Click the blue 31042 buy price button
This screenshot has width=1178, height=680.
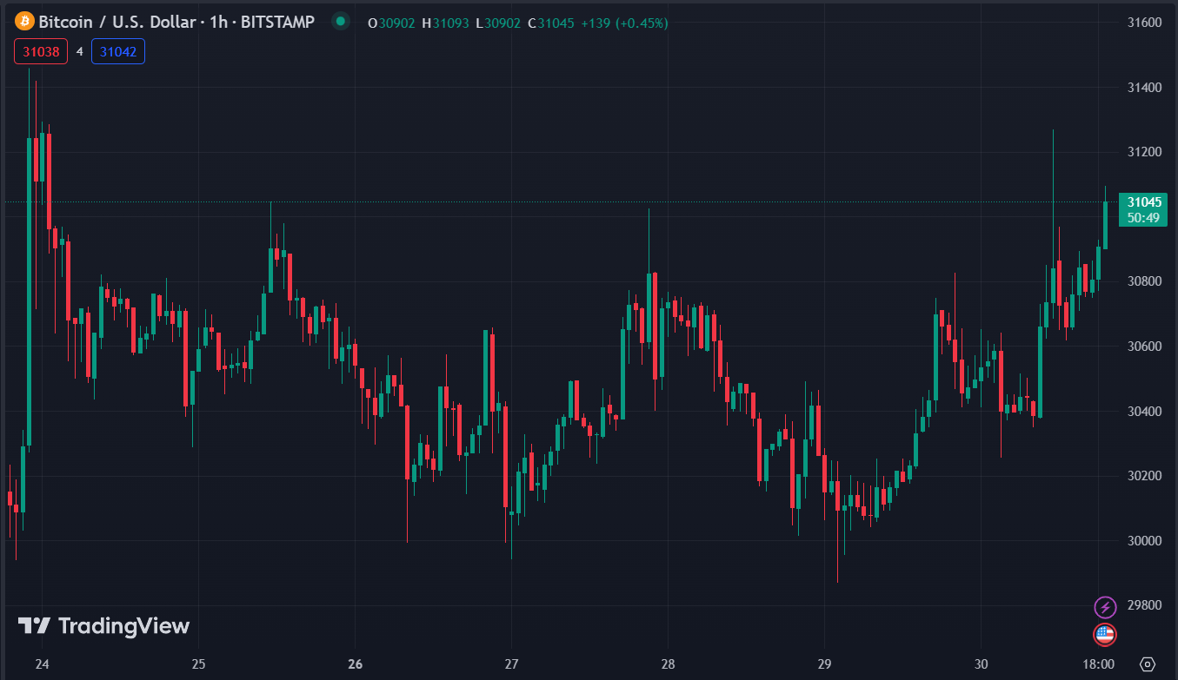coord(118,52)
